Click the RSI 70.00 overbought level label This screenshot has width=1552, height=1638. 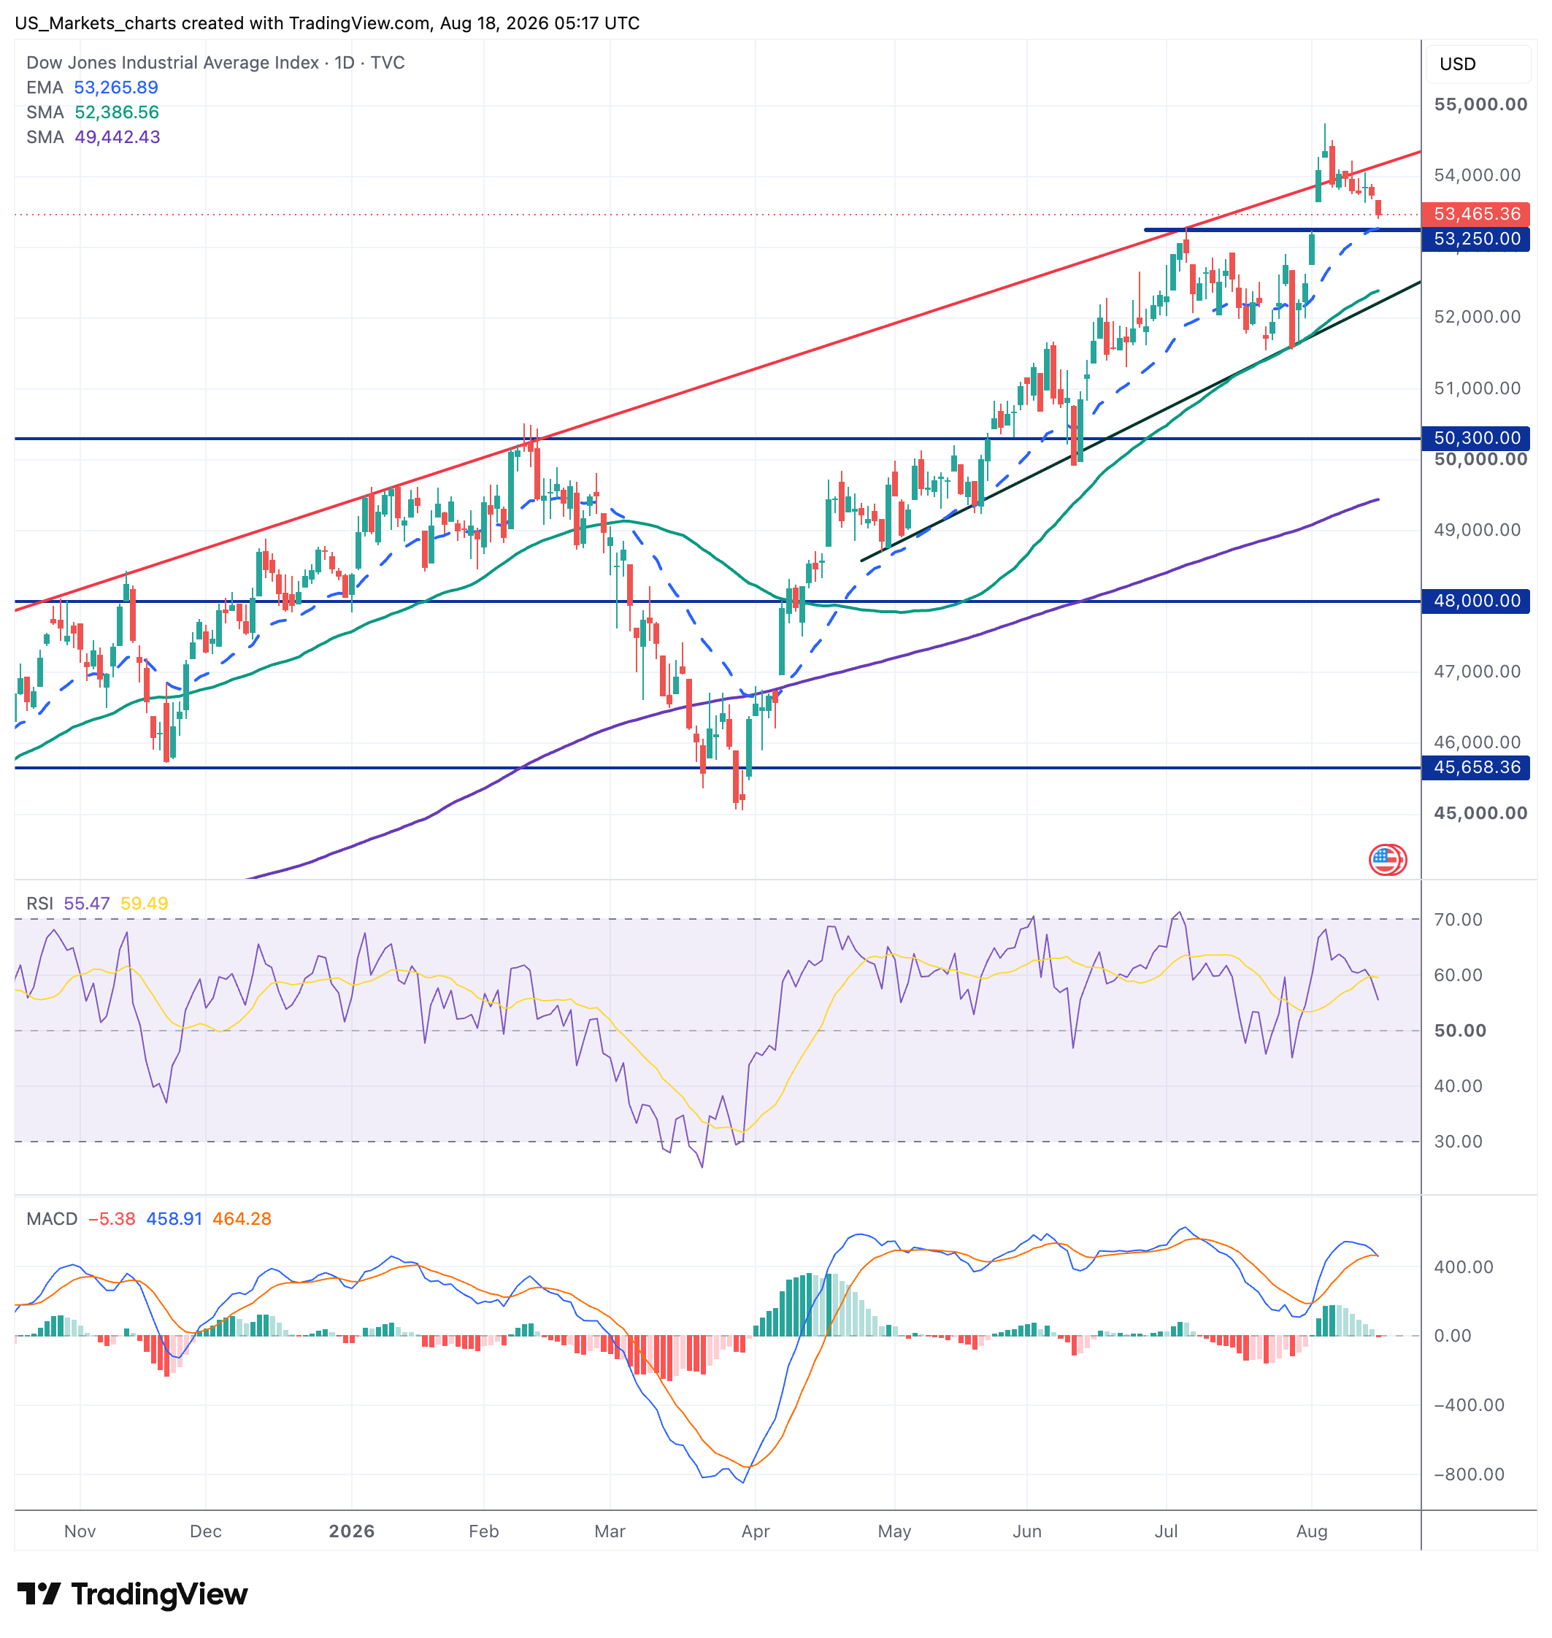click(1459, 919)
